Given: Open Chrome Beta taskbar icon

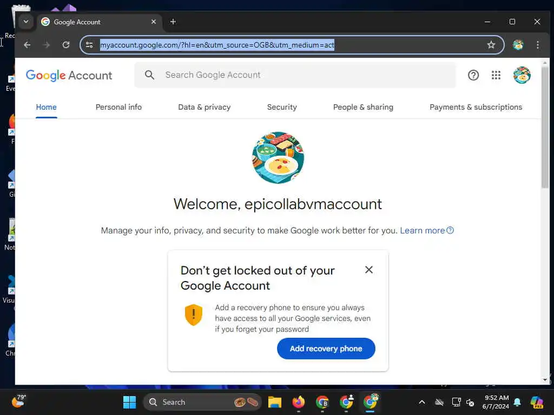Looking at the screenshot, I should (x=322, y=402).
